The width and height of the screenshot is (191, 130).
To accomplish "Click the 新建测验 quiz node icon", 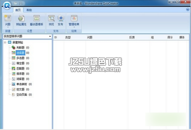I will click(x=10, y=42).
